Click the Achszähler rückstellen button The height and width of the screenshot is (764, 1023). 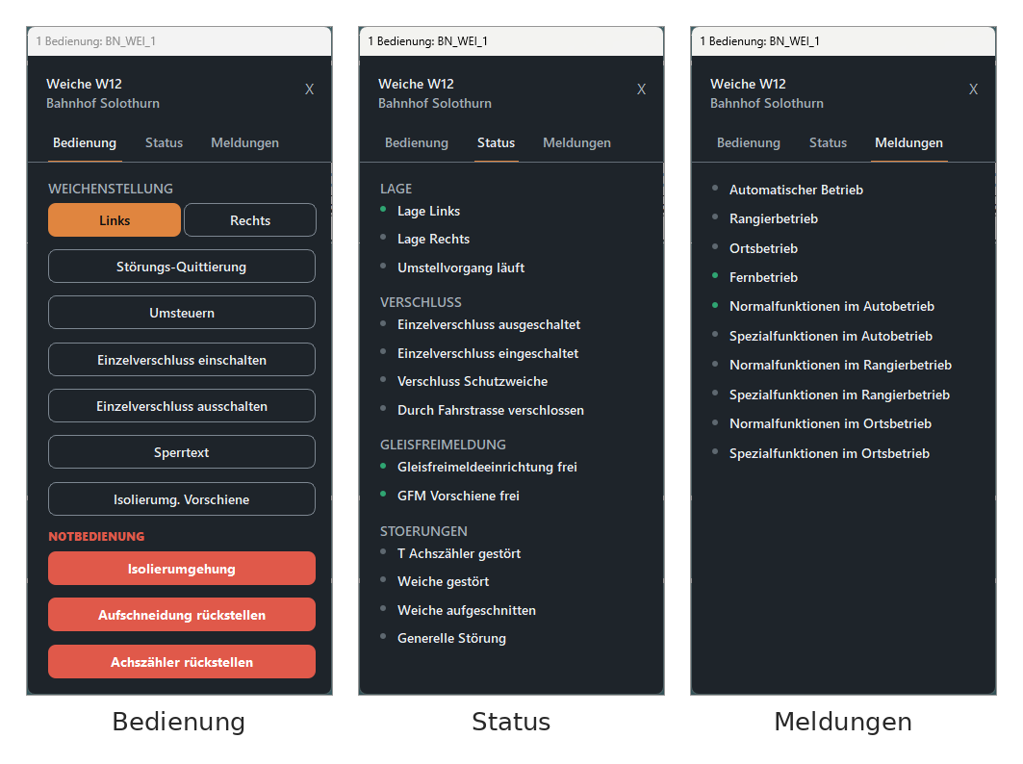coord(181,662)
